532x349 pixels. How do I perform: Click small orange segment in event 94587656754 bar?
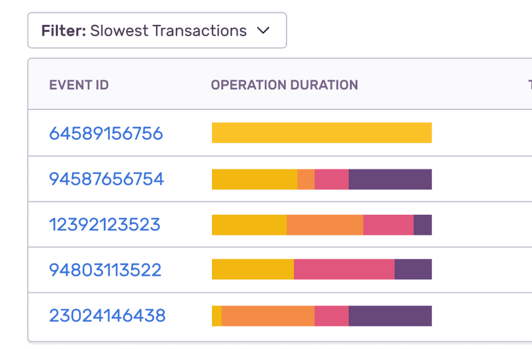(x=306, y=179)
